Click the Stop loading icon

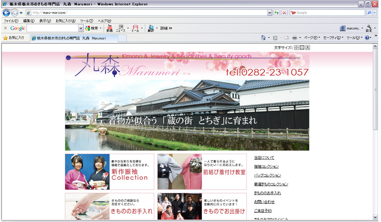(284, 13)
